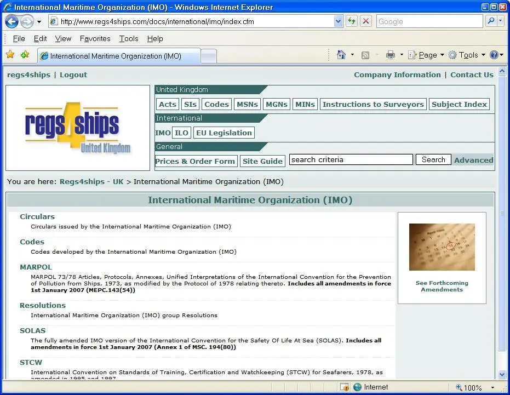Open the IMO Codes heading link
510x395 pixels.
[32, 242]
